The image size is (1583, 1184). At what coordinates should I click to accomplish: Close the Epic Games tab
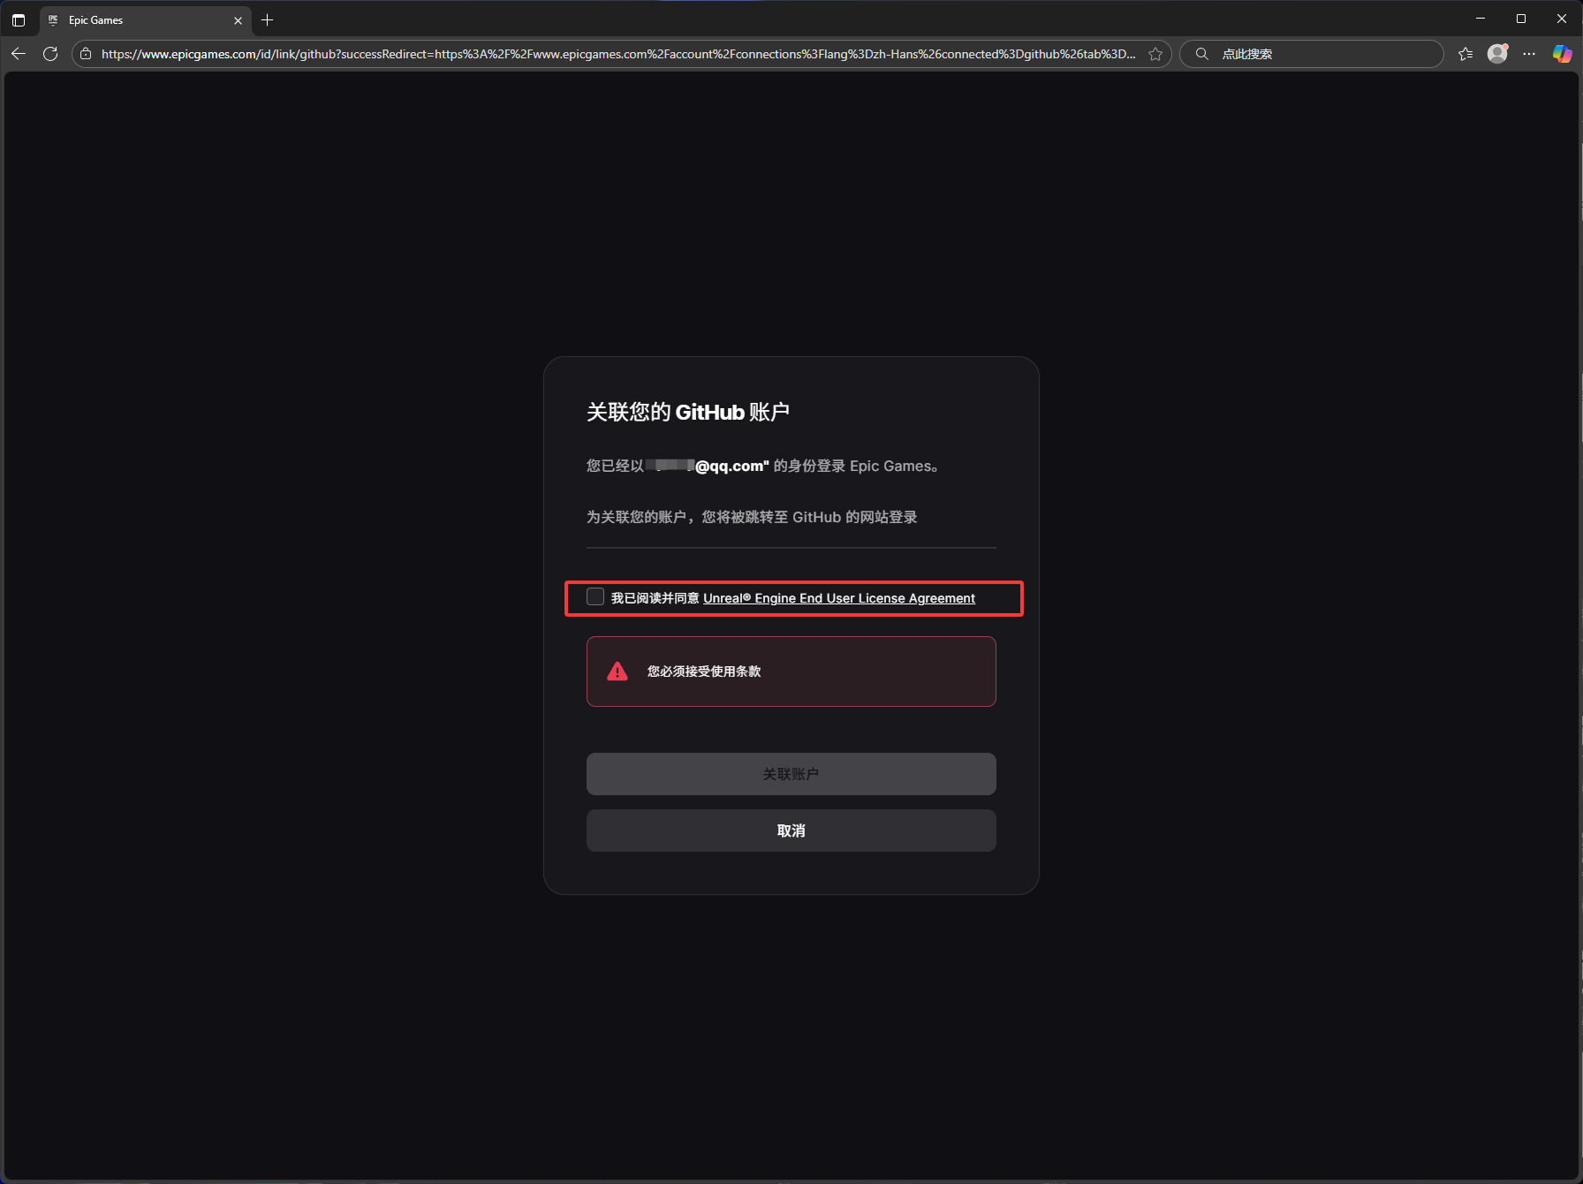(x=238, y=19)
